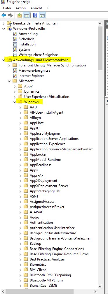Open the Aktion menu
The image size is (108, 294).
click(x=20, y=8)
